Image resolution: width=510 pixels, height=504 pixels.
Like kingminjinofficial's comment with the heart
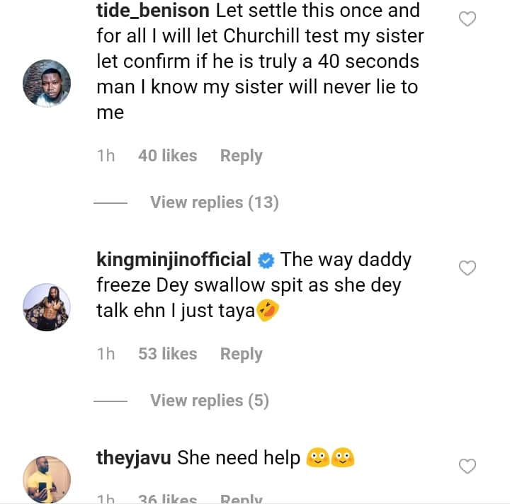(467, 268)
